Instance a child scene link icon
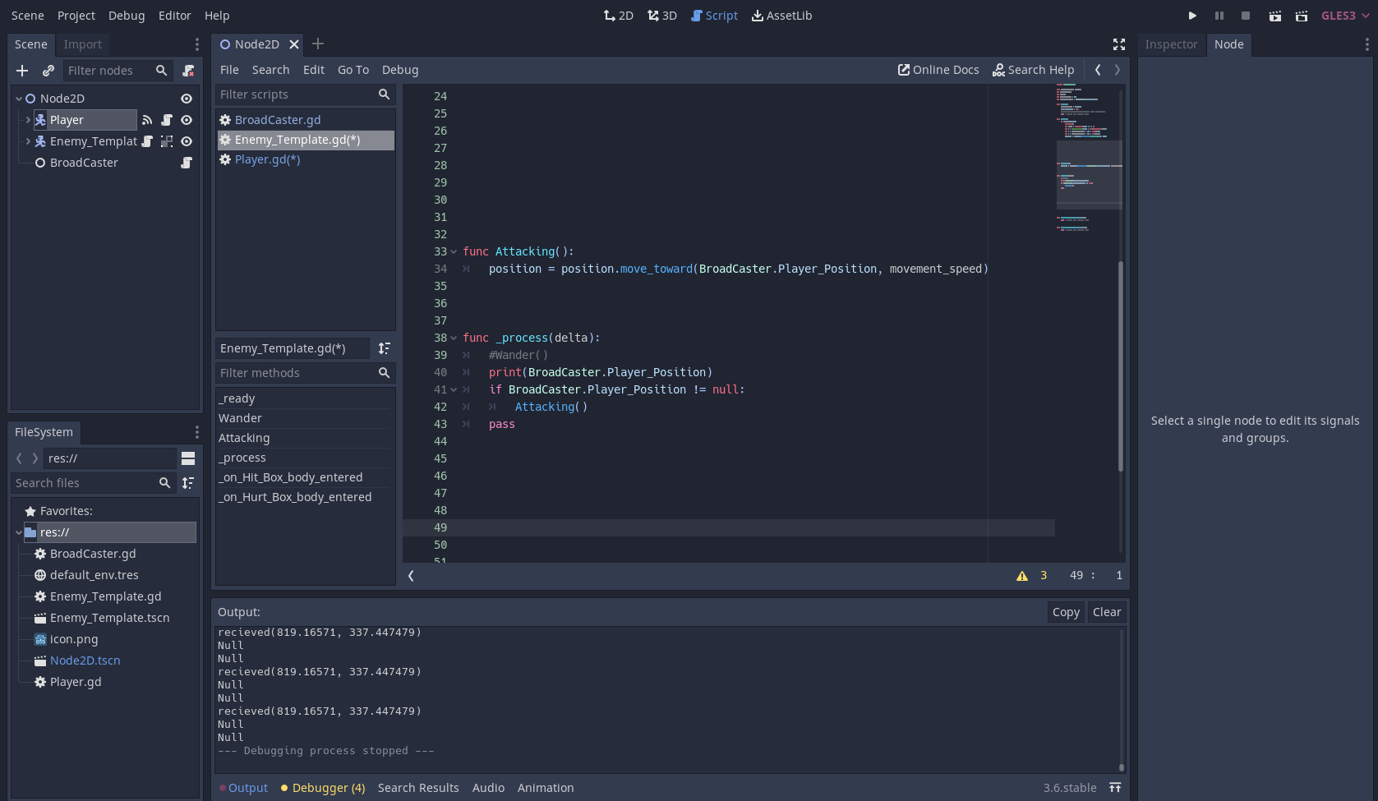This screenshot has height=801, width=1378. [48, 71]
